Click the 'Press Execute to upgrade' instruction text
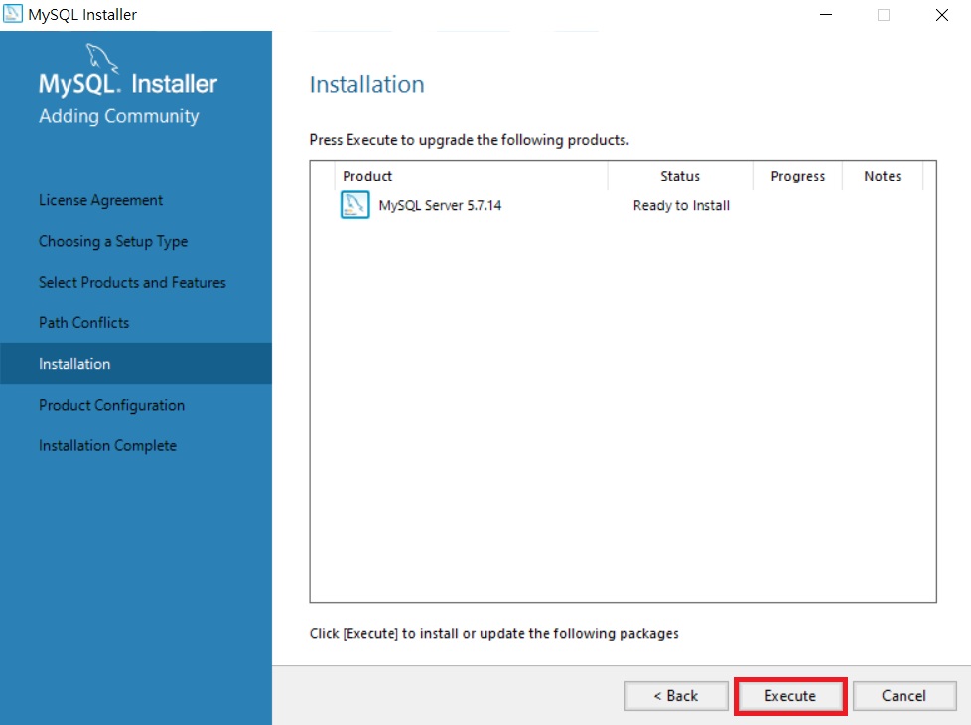The height and width of the screenshot is (725, 971). tap(470, 140)
